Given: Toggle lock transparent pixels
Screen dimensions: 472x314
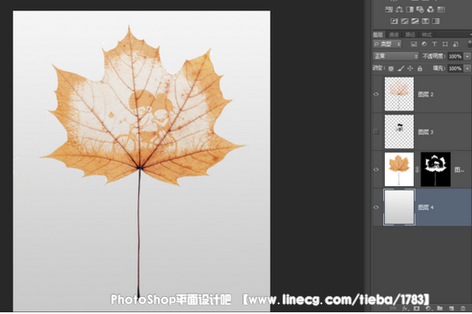Looking at the screenshot, I should (x=391, y=68).
